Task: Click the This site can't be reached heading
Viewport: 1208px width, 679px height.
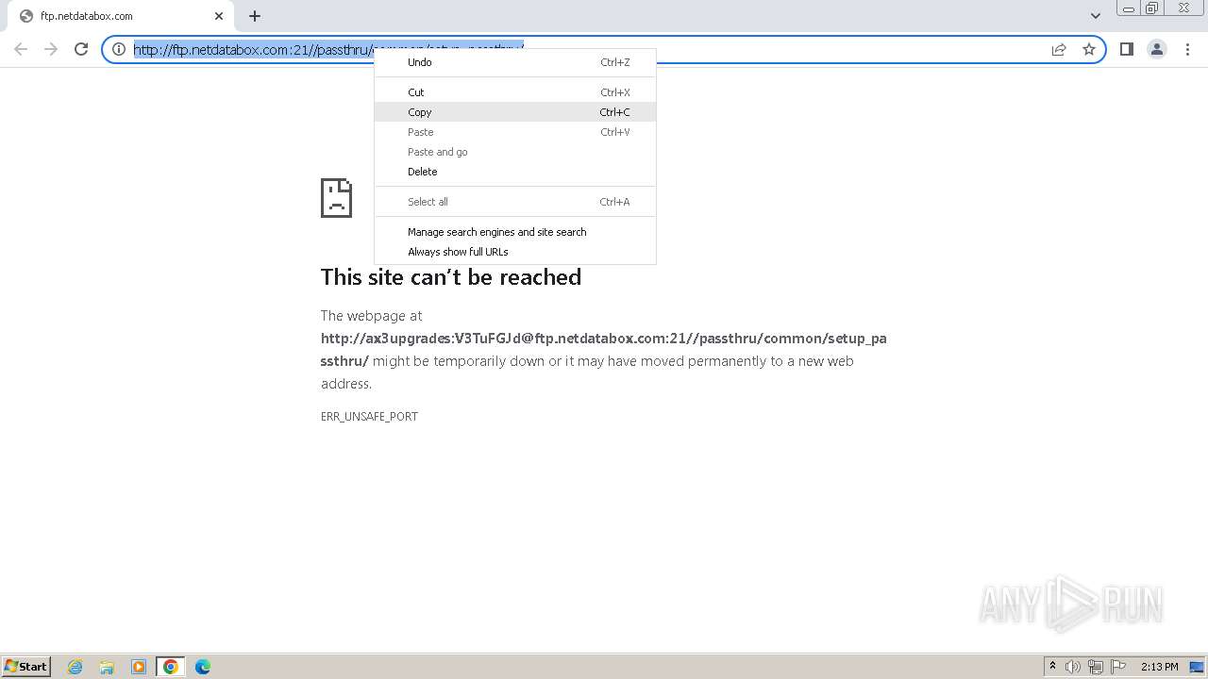Action: (x=451, y=276)
